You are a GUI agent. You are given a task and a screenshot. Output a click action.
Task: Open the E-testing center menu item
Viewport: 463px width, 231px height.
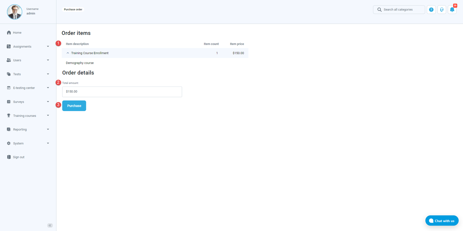point(24,88)
